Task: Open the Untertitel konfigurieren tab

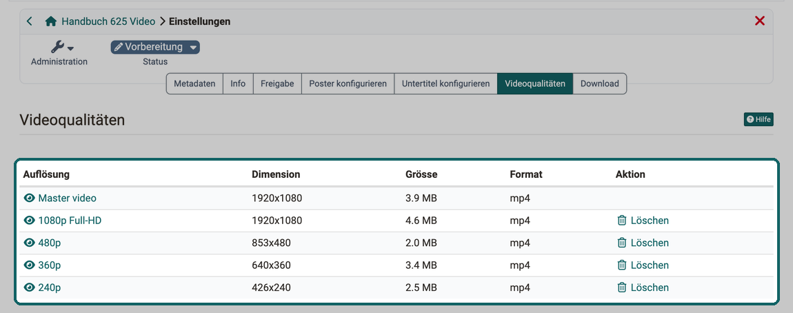Action: 445,83
